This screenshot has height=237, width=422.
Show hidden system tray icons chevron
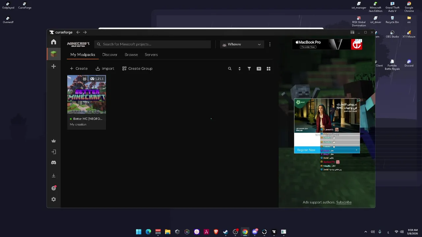[365, 232]
